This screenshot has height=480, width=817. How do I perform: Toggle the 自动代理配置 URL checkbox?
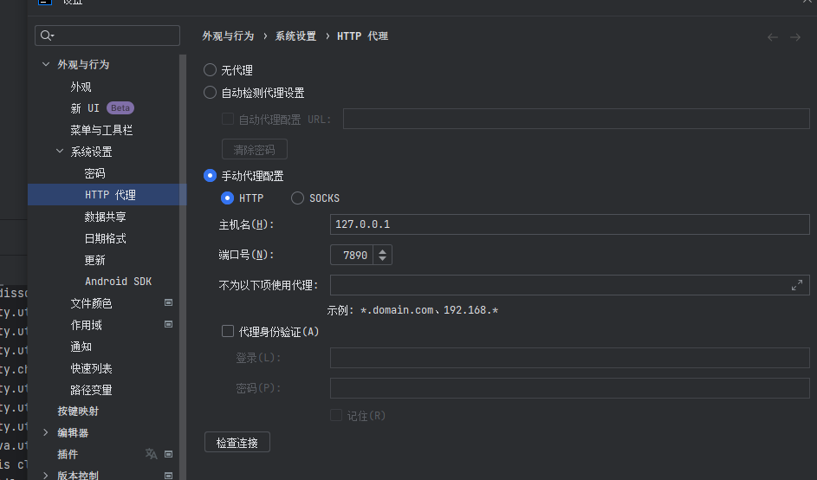pyautogui.click(x=228, y=119)
